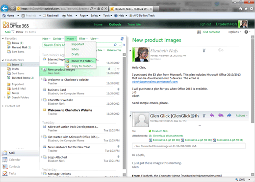Open the Help question mark icon

coord(246,32)
